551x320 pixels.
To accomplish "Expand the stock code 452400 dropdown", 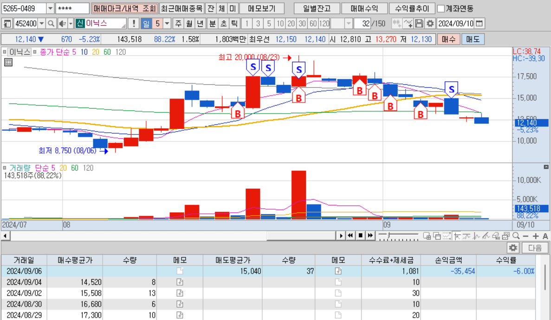I will [x=42, y=24].
